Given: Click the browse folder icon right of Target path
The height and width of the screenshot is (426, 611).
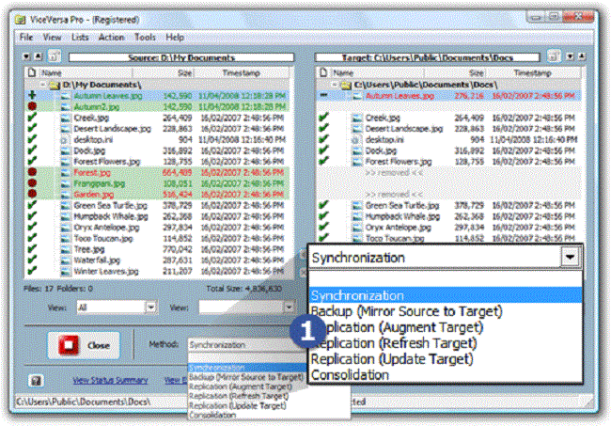Looking at the screenshot, I should pos(554,57).
